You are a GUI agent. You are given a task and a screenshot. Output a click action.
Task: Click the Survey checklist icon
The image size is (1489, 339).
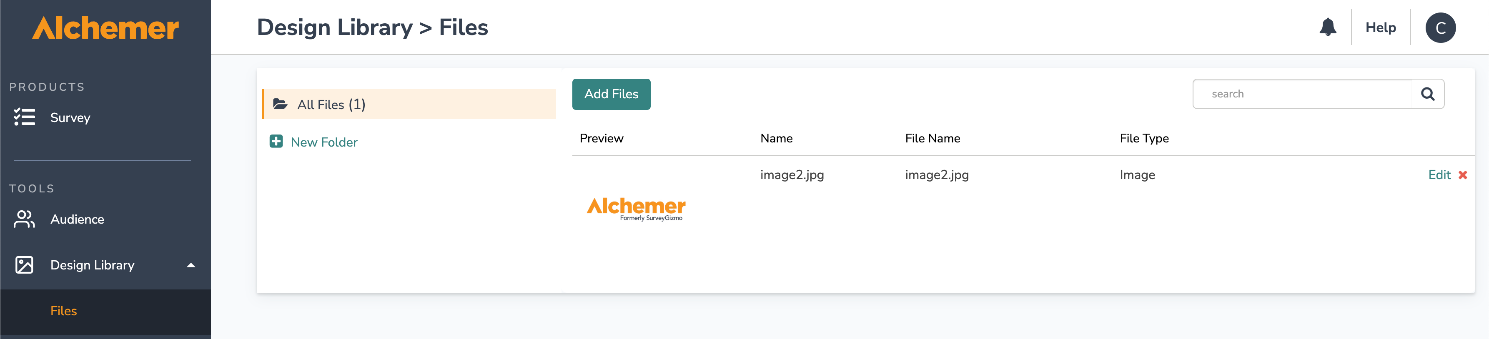pyautogui.click(x=24, y=117)
